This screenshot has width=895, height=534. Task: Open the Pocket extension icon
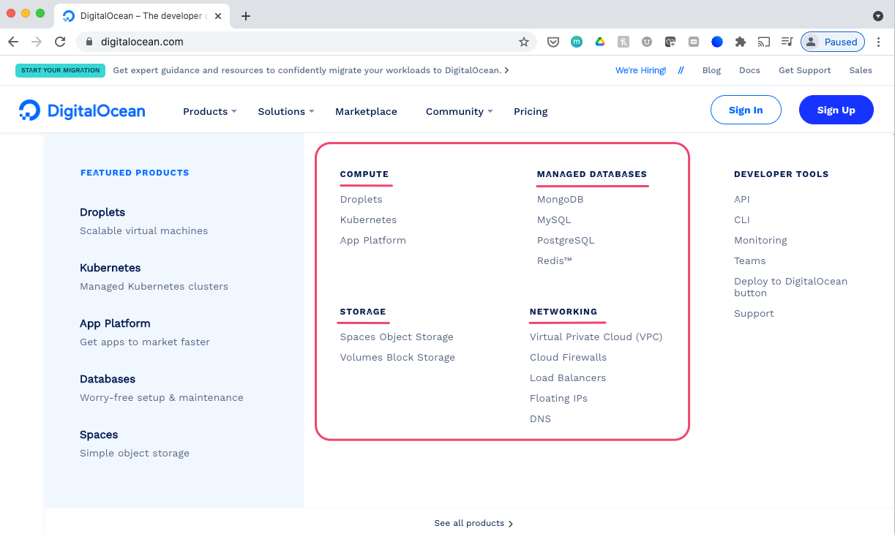(x=553, y=42)
